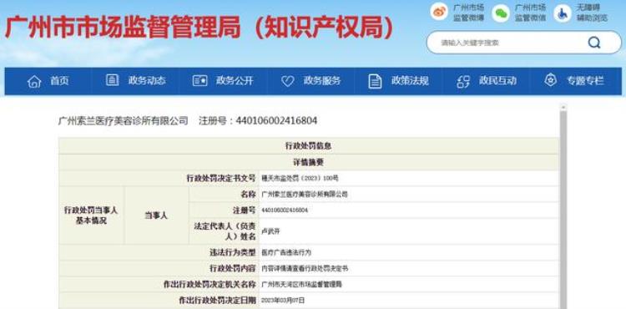
Task: Click the date 2023年03月07日
Action: (283, 300)
